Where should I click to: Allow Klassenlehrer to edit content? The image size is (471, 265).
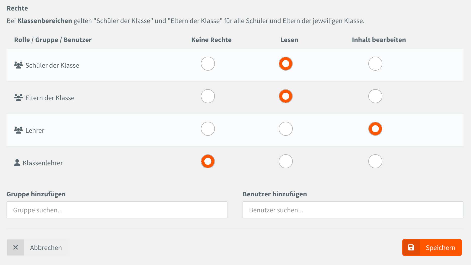[x=375, y=161]
